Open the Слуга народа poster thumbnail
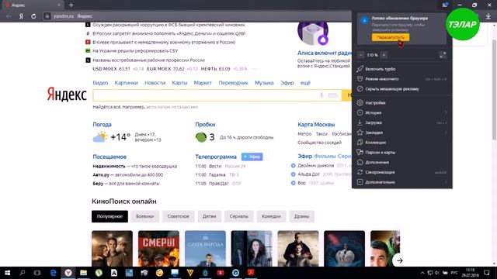 (205, 249)
